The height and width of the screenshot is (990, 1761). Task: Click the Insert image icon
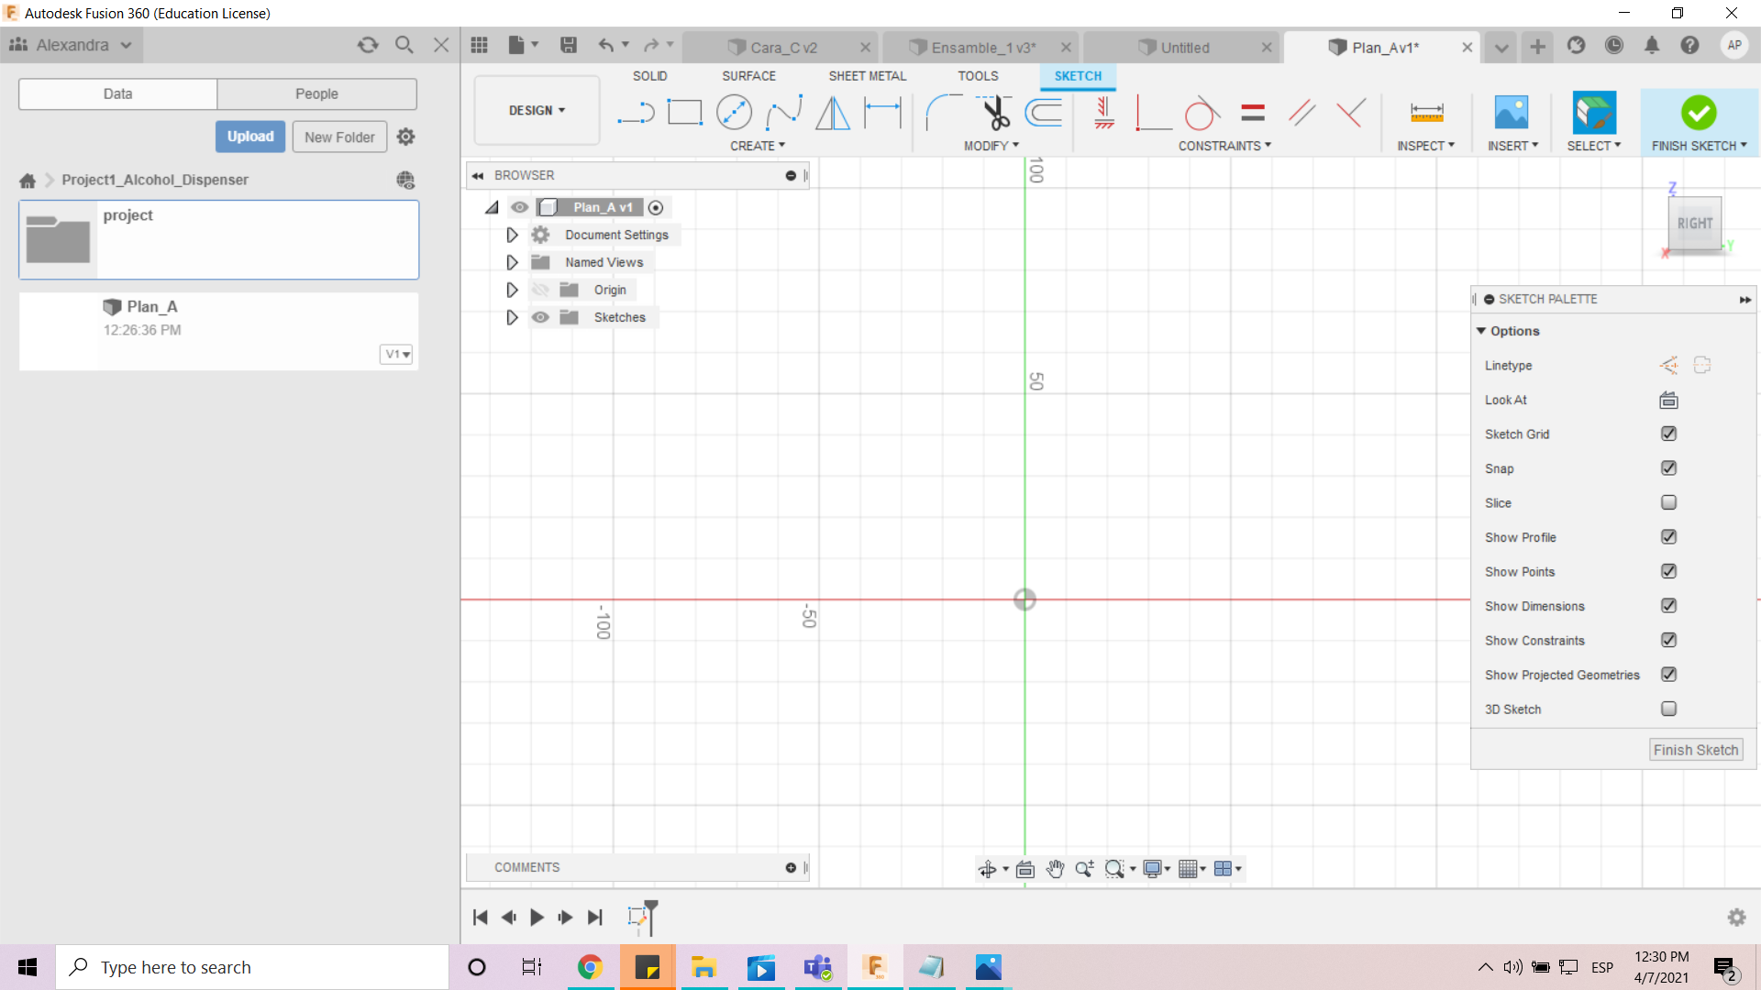tap(1511, 113)
